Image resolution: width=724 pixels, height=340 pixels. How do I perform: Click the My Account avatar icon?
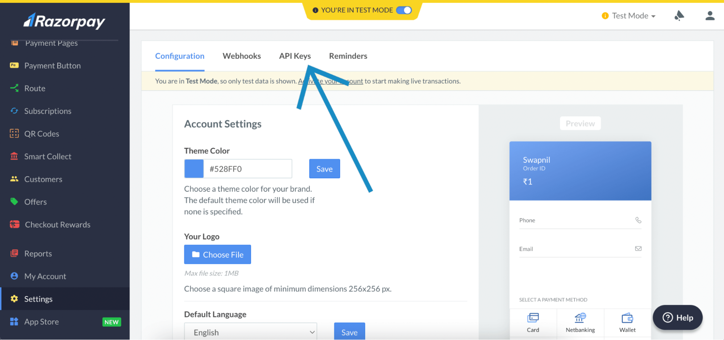coord(14,276)
